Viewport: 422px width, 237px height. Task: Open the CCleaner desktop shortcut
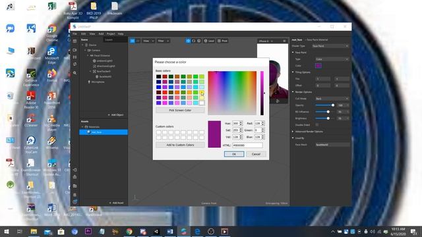(x=31, y=120)
